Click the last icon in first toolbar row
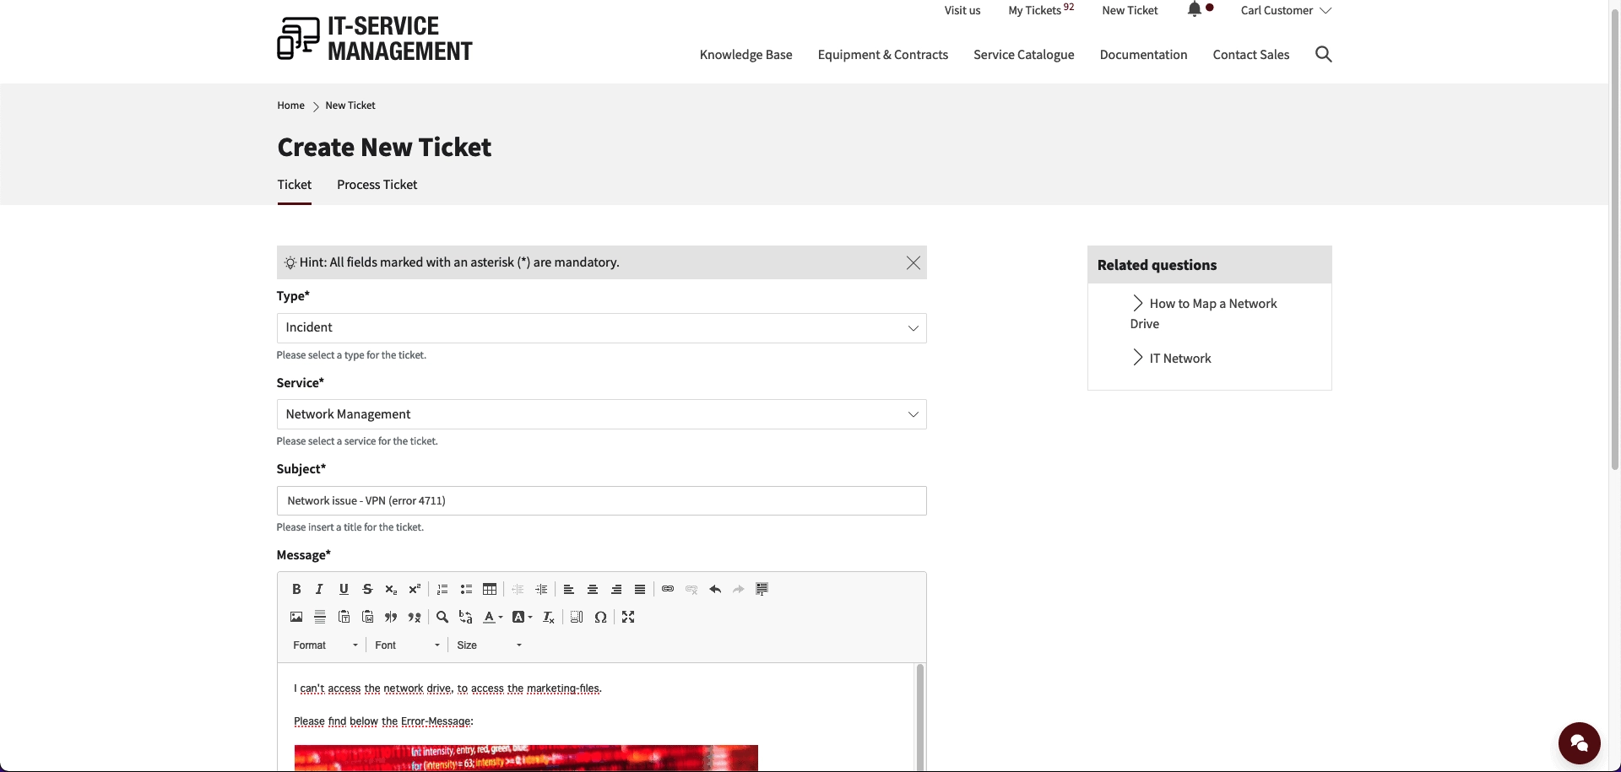1621x772 pixels. click(x=762, y=589)
